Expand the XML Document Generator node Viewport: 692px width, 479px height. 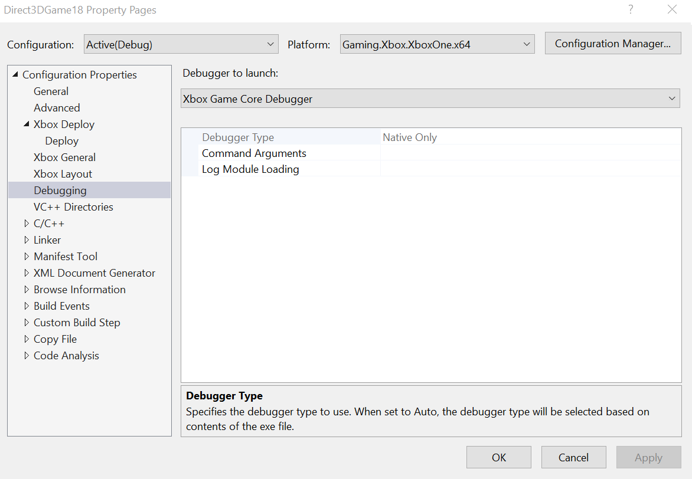coord(27,273)
